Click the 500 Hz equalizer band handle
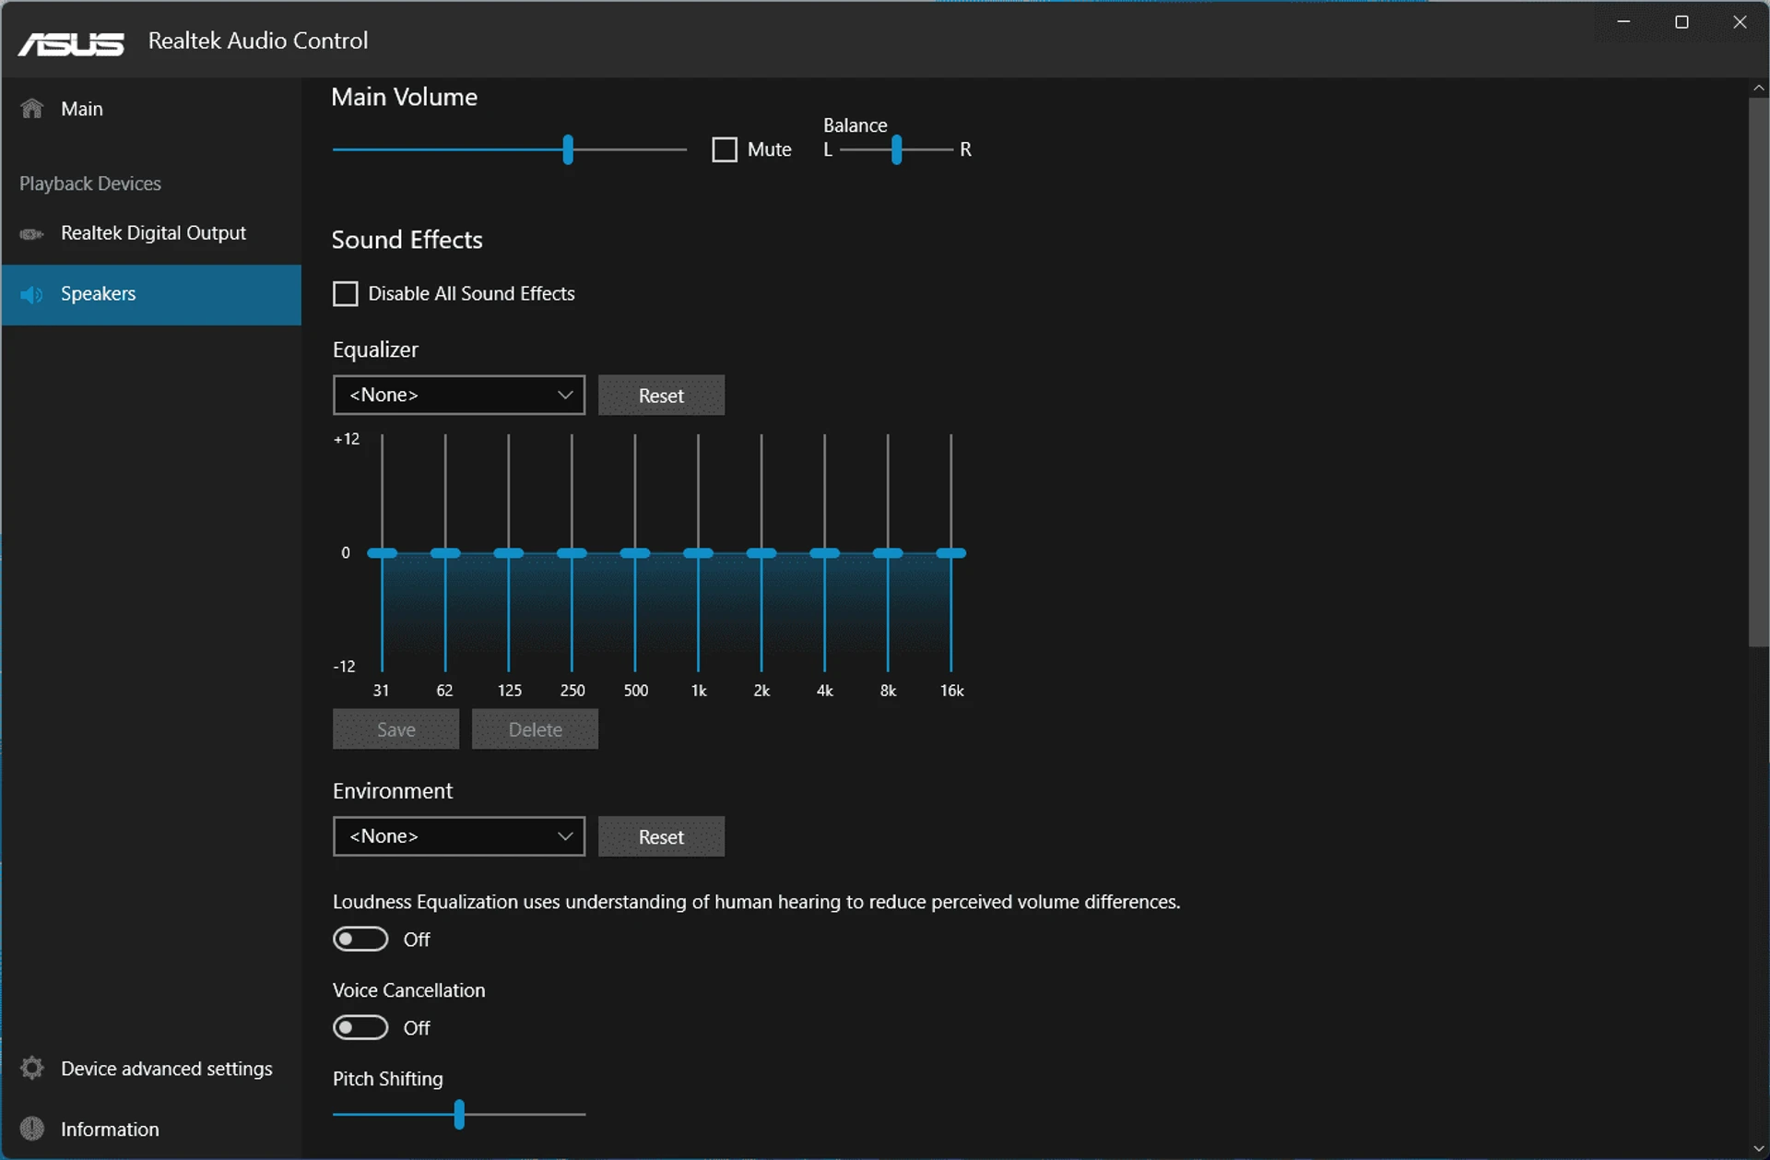The image size is (1770, 1160). [x=635, y=553]
